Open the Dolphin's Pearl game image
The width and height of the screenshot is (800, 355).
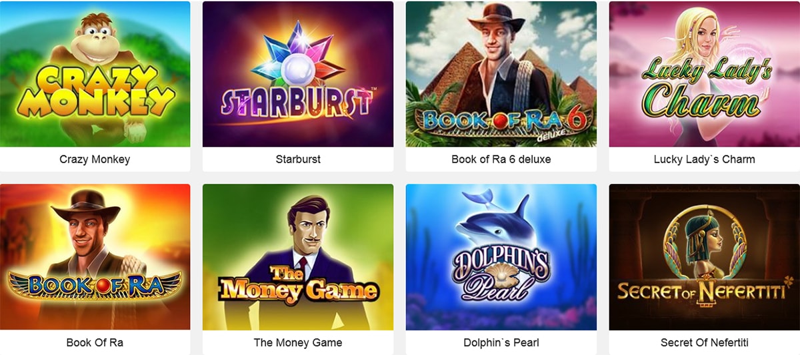[x=501, y=257]
